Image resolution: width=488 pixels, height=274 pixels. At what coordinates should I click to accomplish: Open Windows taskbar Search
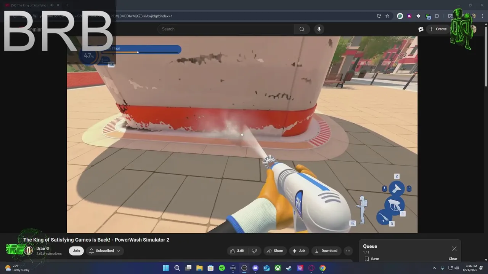pyautogui.click(x=177, y=268)
